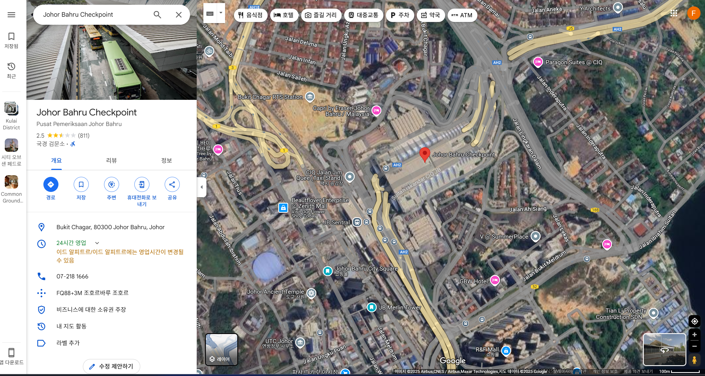705x376 pixels.
Task: Click Claim this business (소유권 주장) link
Action: pos(91,310)
